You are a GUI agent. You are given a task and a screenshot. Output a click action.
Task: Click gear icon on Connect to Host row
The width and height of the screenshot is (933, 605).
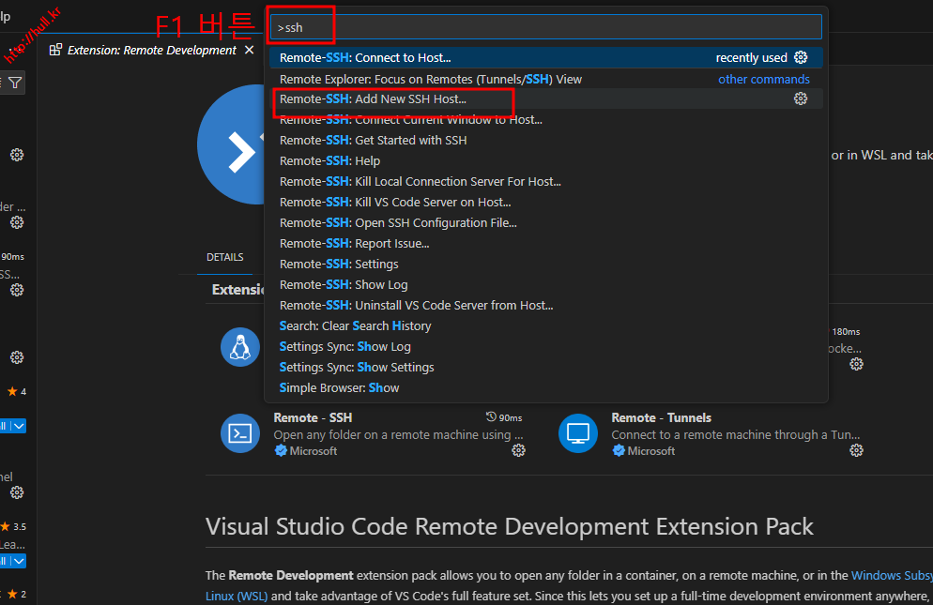tap(801, 58)
